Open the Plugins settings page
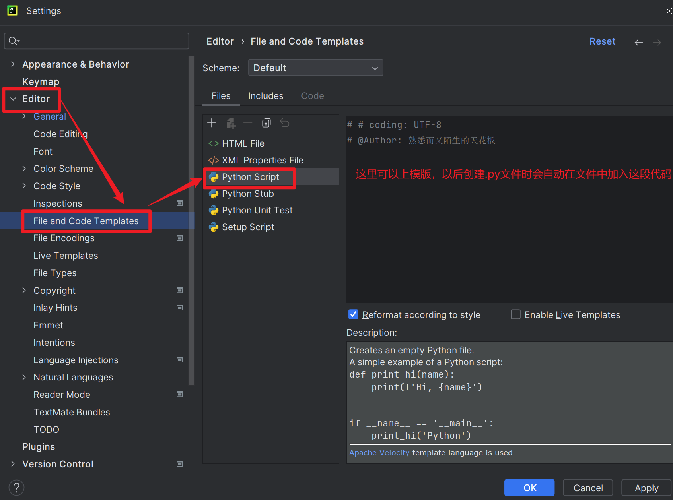673x500 pixels. point(39,447)
